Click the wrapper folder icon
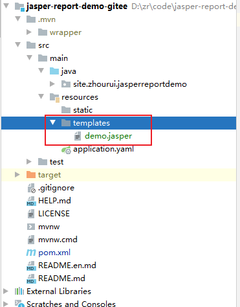Screen dimensions: 240x307 [43, 32]
